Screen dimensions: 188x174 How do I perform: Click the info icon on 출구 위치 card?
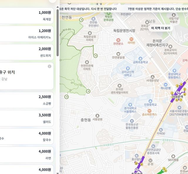pos(49,67)
